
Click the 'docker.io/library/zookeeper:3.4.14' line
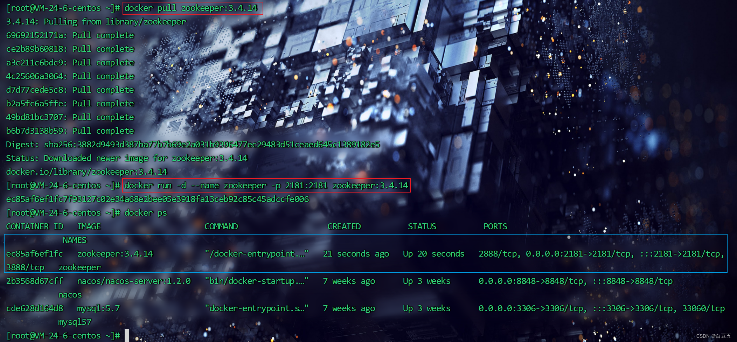point(86,172)
